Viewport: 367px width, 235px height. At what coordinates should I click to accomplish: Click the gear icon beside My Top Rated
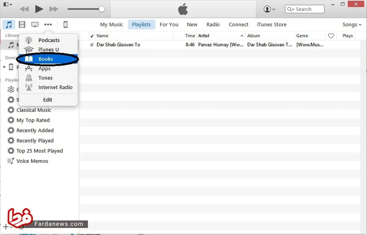11,120
